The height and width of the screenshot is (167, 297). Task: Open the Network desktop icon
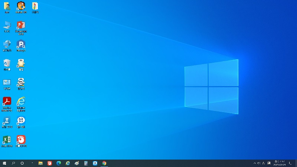coord(7,46)
